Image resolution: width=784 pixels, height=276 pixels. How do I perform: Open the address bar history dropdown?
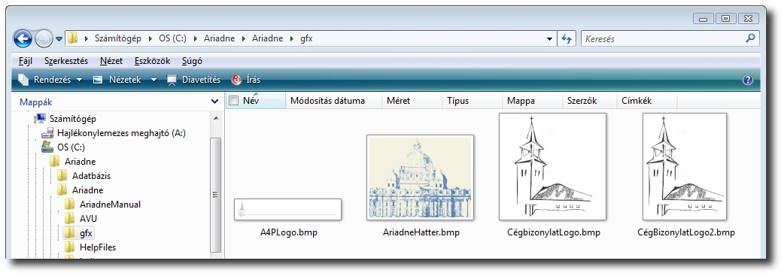click(549, 38)
